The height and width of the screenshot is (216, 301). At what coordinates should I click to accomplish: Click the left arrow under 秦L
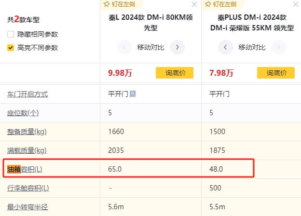pyautogui.click(x=124, y=47)
